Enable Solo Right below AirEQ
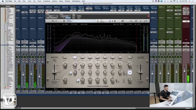 point(104,89)
